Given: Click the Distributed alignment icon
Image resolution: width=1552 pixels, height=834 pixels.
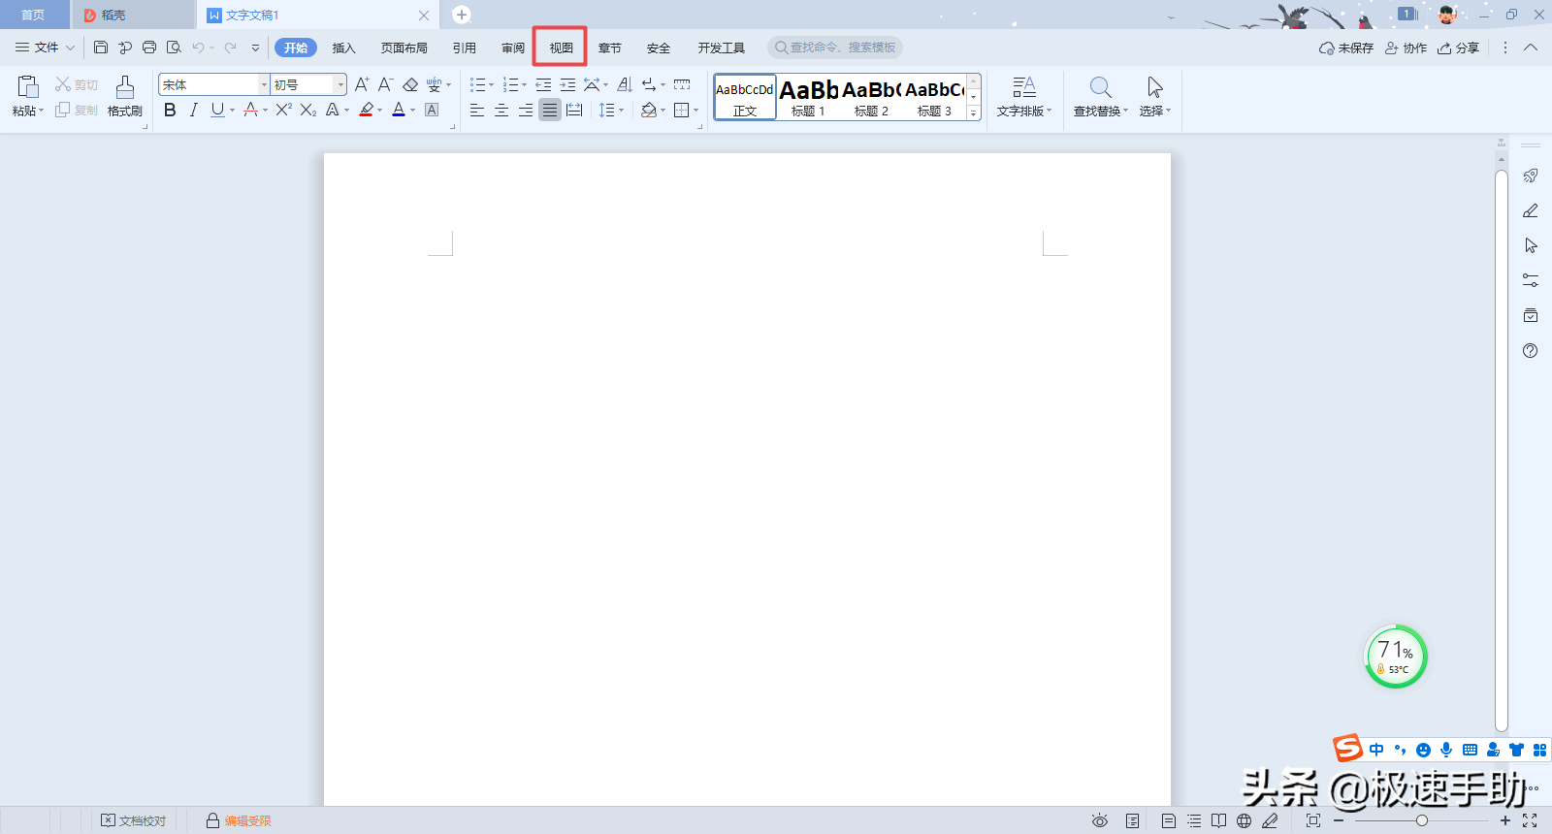Looking at the screenshot, I should (x=574, y=110).
